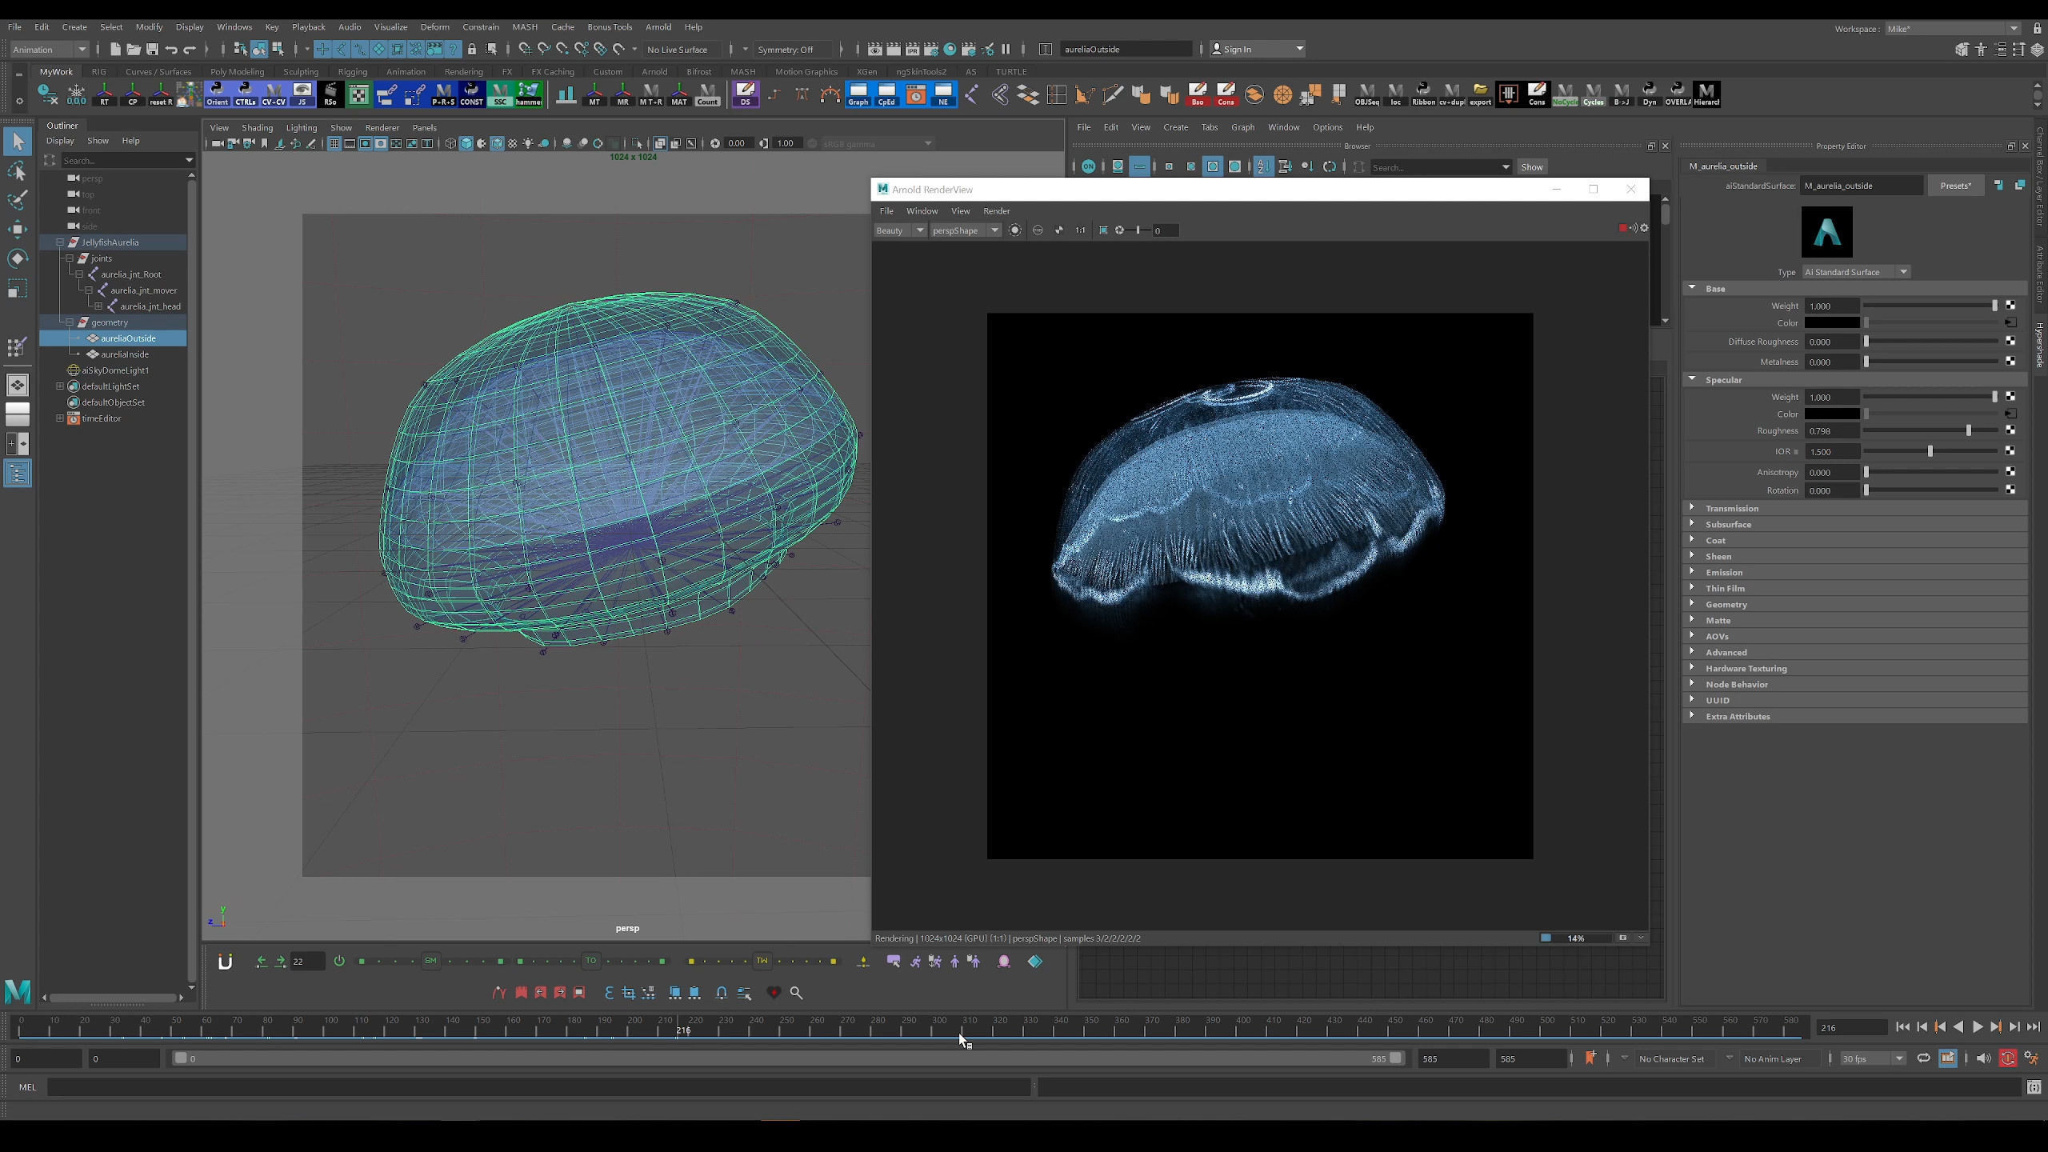Screen dimensions: 2048x1152
Task: Click the Base Color black swatch
Action: point(1832,323)
